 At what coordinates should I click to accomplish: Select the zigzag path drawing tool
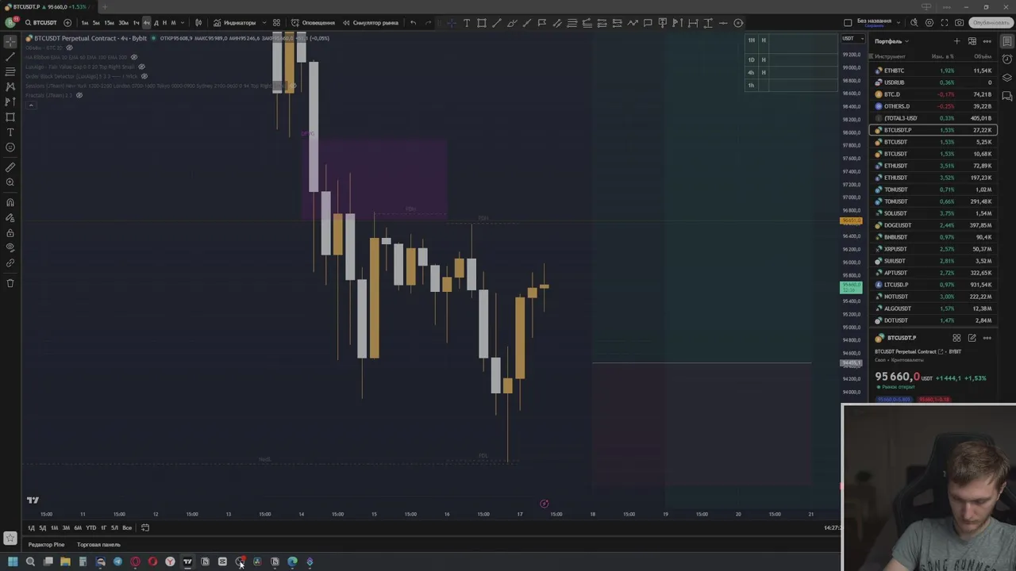[x=633, y=22]
